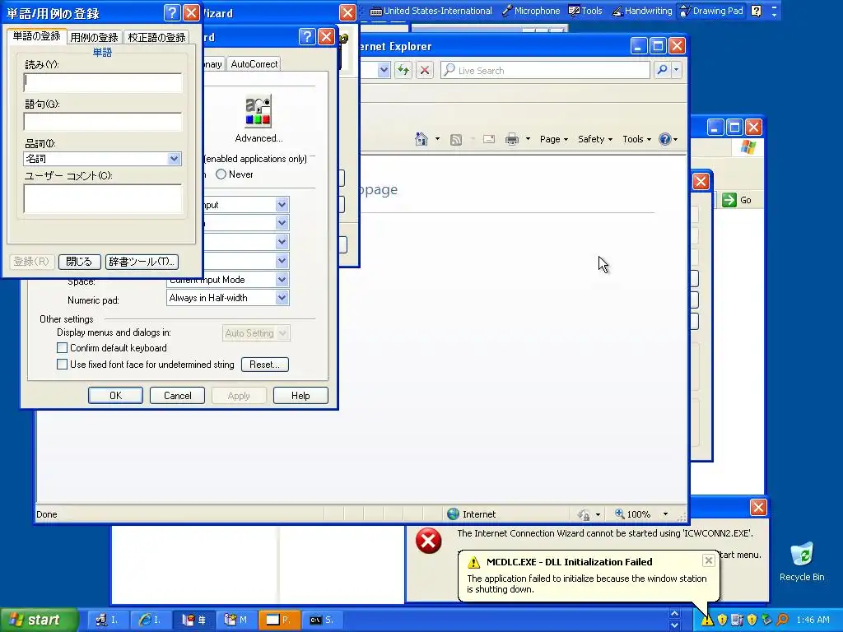Switch to the Internet Explorer 'I.' taskbar item
Image resolution: width=843 pixels, height=632 pixels.
coord(151,620)
